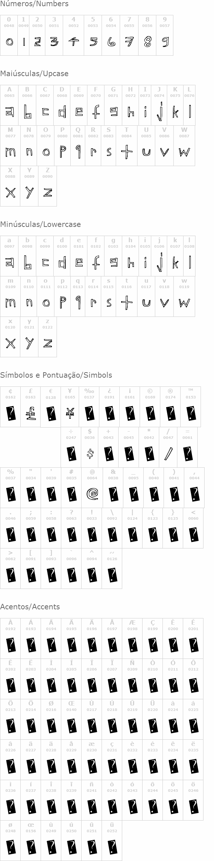The image size is (214, 861).
Task: Select the yen sign glyph, code 0165
Action: point(70,407)
